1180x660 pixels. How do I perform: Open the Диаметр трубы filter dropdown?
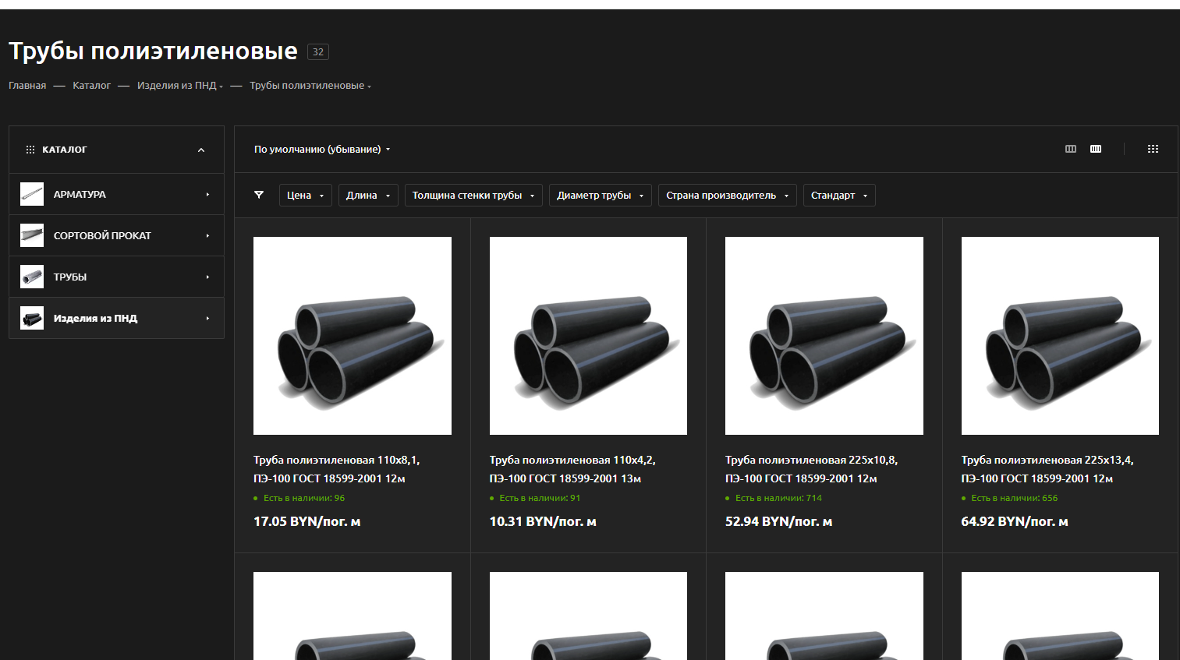click(601, 195)
